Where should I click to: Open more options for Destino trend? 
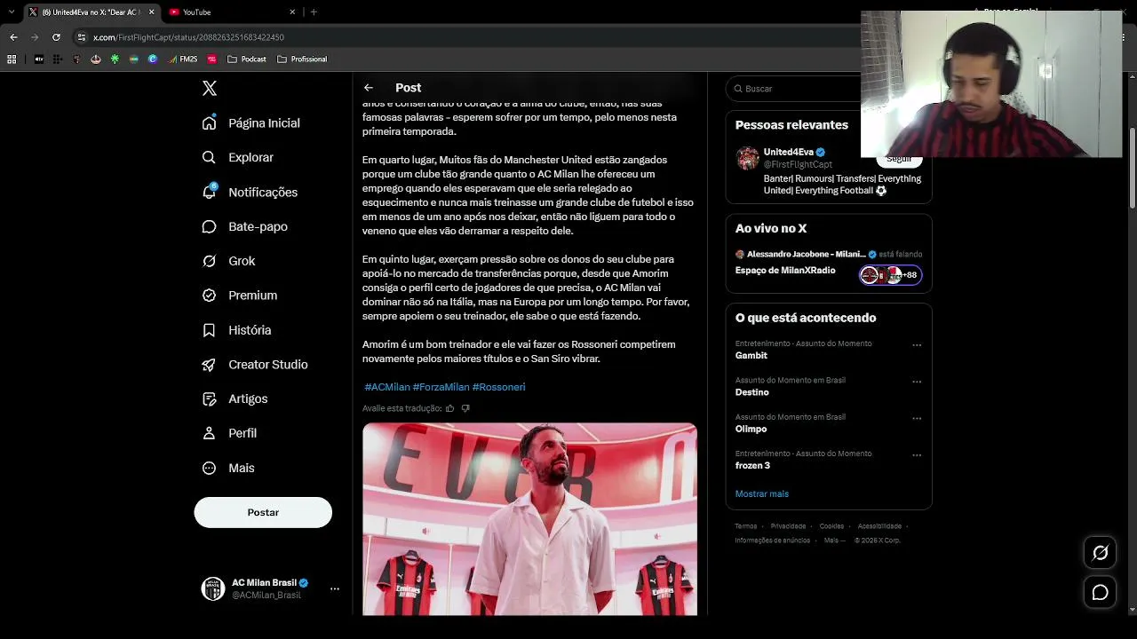917,382
